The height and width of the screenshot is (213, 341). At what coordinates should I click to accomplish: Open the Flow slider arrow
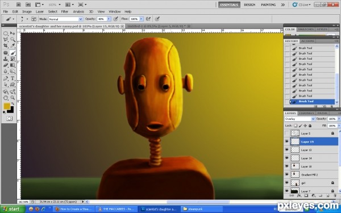click(142, 19)
